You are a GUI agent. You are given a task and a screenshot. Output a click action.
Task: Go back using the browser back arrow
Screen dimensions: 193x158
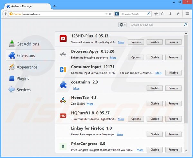pos(5,14)
